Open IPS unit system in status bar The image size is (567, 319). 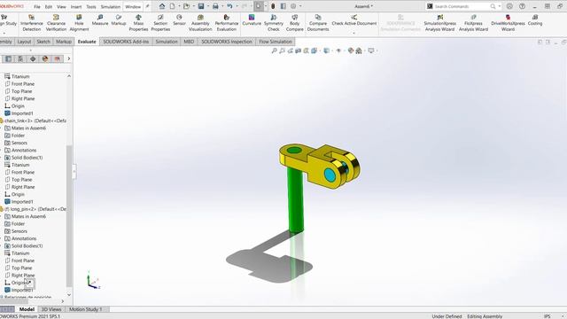548,316
